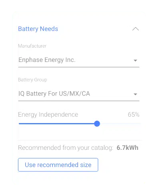Click the Battery Group field's dropdown arrow
Screen dimensions: 146x185
(x=135, y=94)
